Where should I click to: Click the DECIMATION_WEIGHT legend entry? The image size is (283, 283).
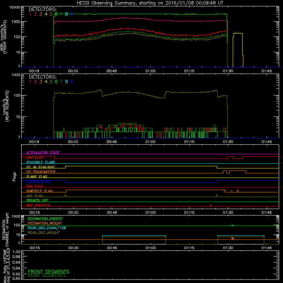pyautogui.click(x=45, y=224)
